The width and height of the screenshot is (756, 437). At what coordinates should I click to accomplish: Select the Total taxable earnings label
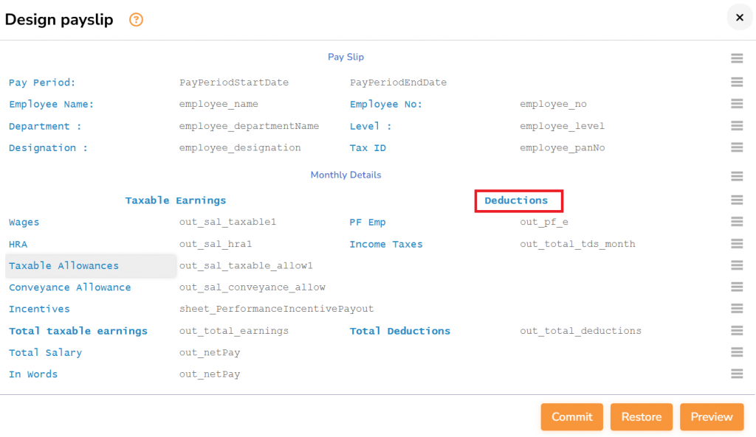coord(78,331)
